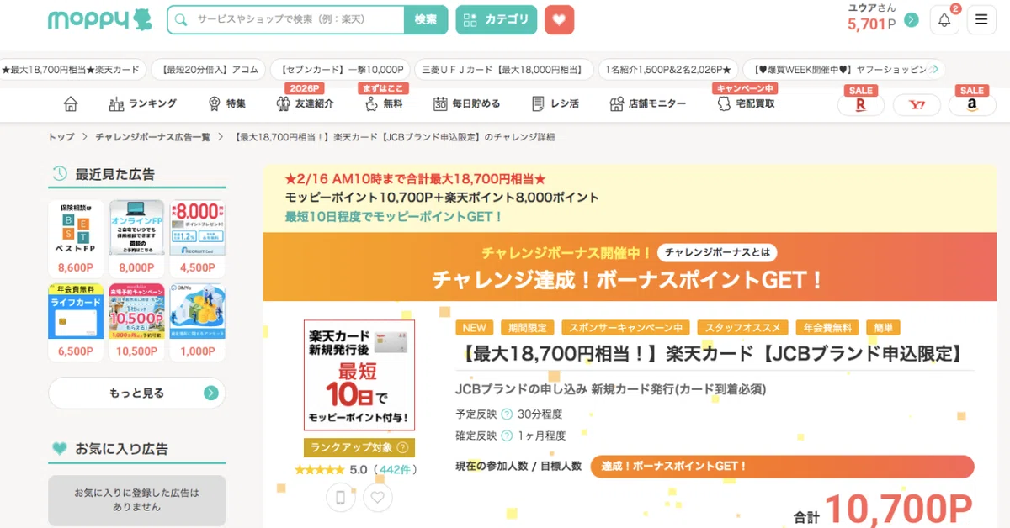
Task: Click the 最近見た広告 clock icon
Action: pos(60,174)
